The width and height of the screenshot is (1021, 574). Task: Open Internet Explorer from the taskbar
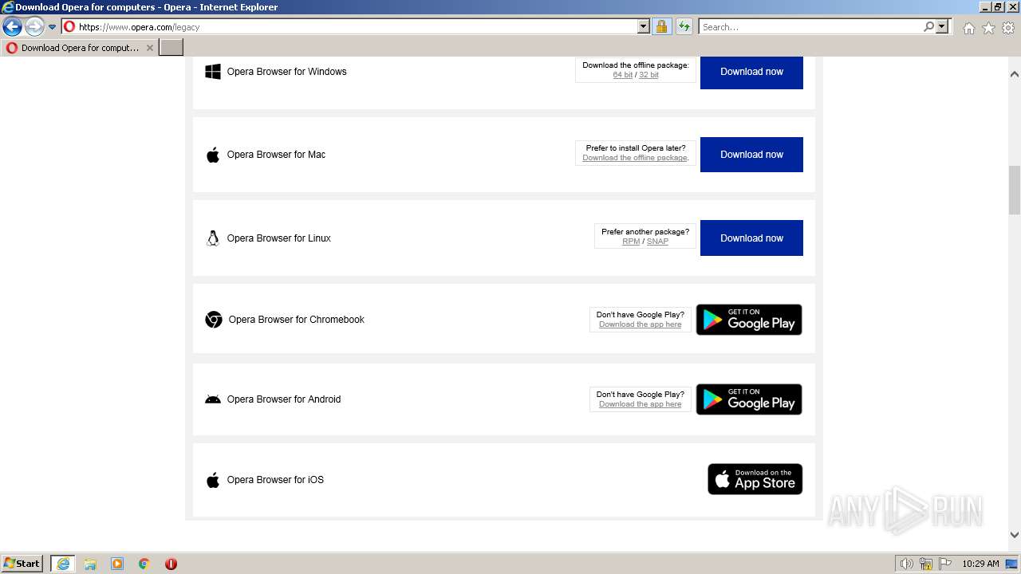[x=63, y=564]
